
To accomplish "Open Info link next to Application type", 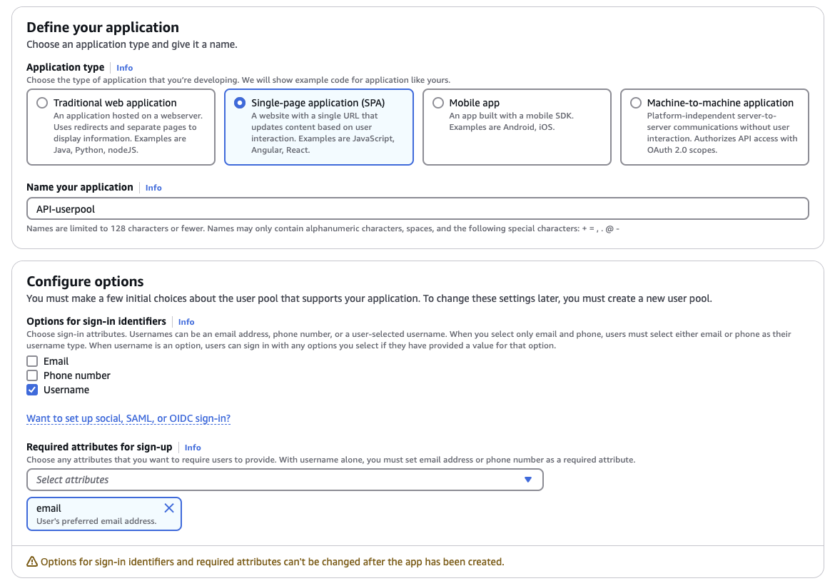I will tap(125, 68).
